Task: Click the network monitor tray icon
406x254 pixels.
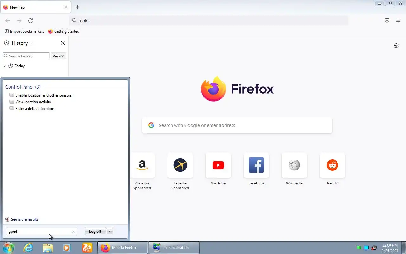Action: click(366, 248)
